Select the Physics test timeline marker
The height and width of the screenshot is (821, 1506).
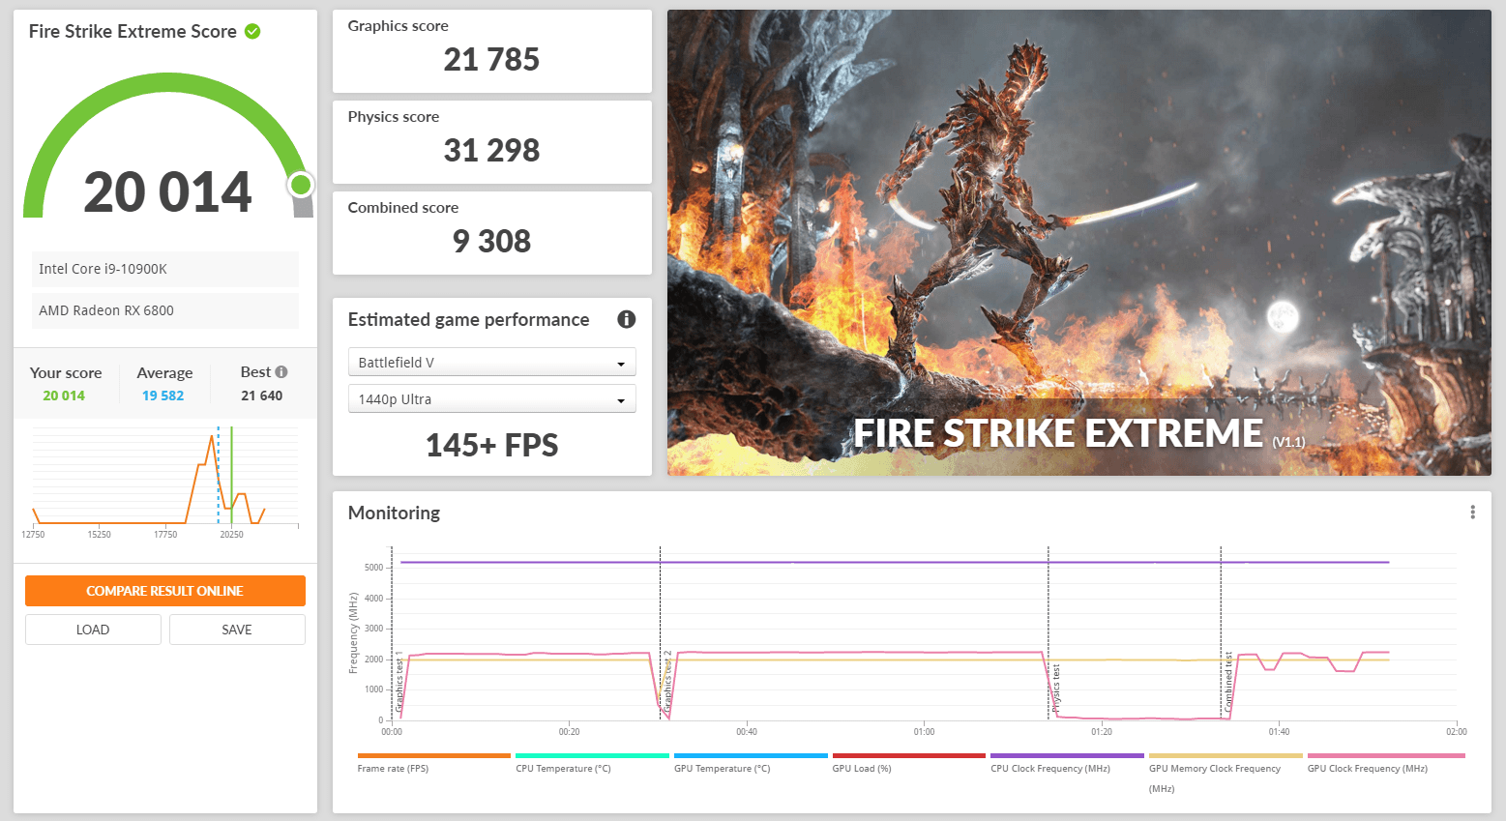point(1056,689)
